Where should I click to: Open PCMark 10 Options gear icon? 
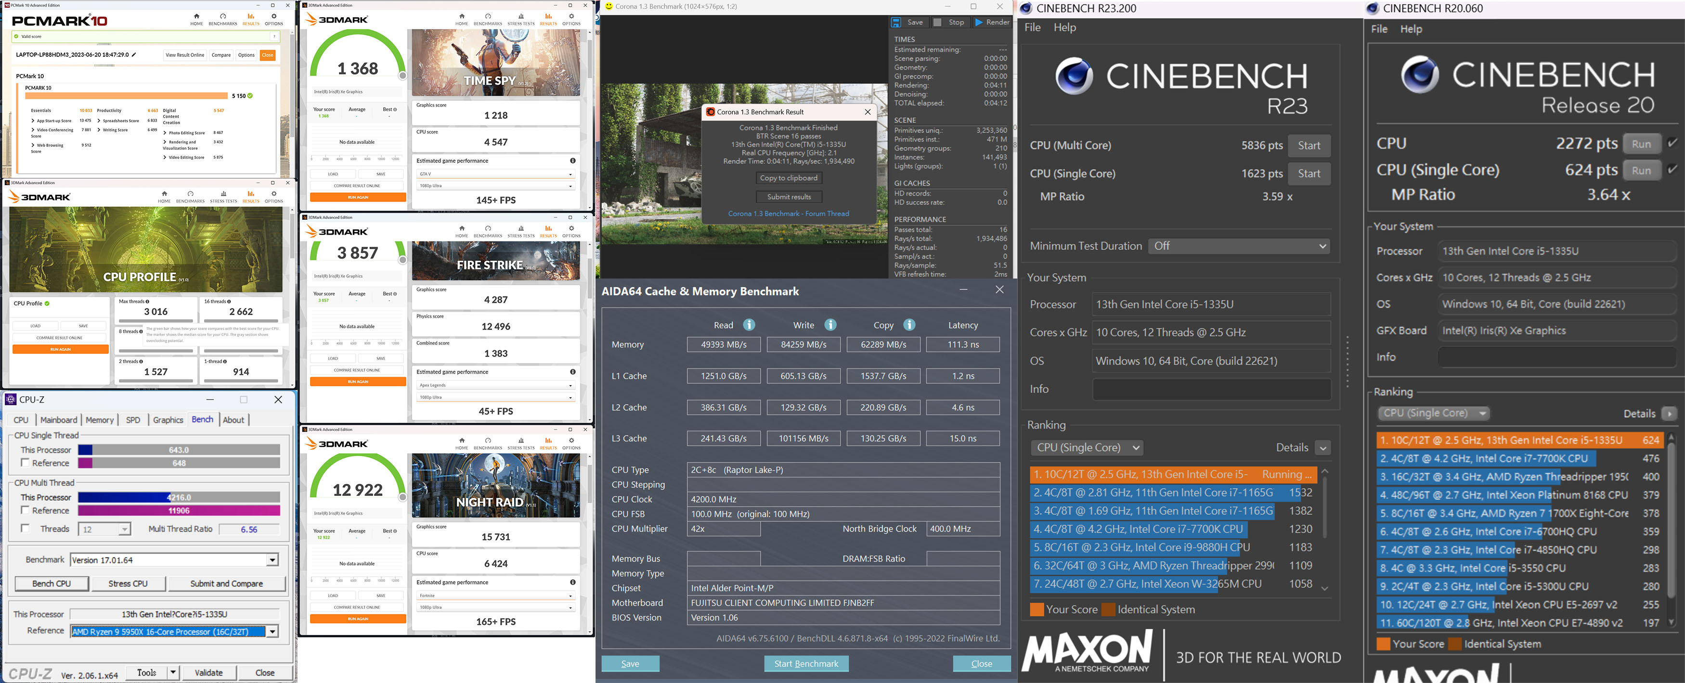coord(273,16)
